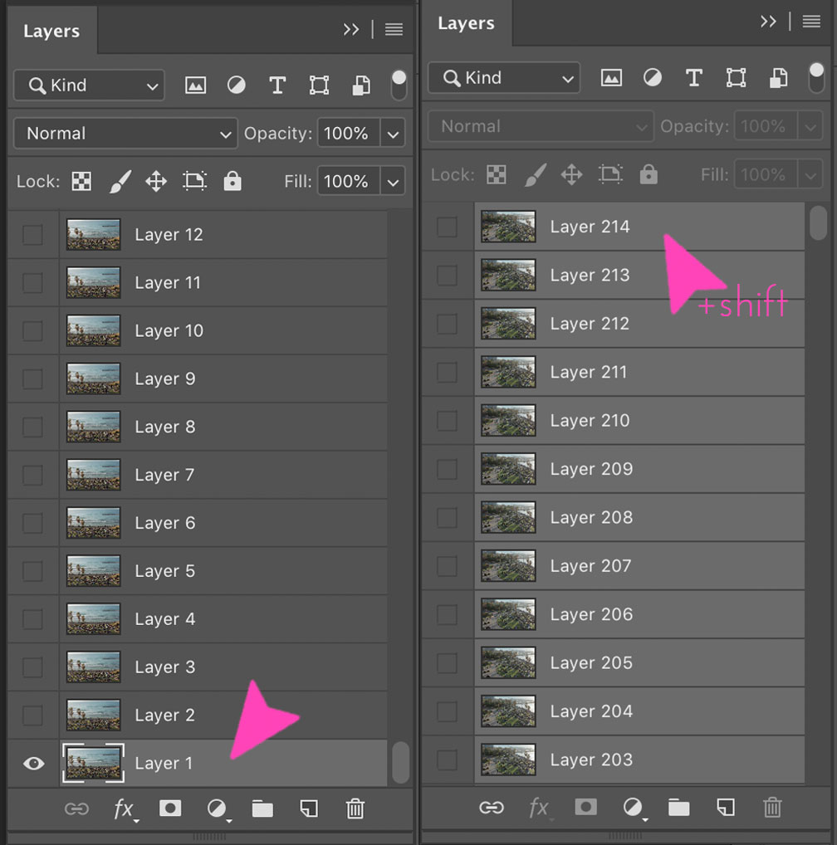Open the Add layer style fx menu
The width and height of the screenshot is (837, 845).
[123, 808]
